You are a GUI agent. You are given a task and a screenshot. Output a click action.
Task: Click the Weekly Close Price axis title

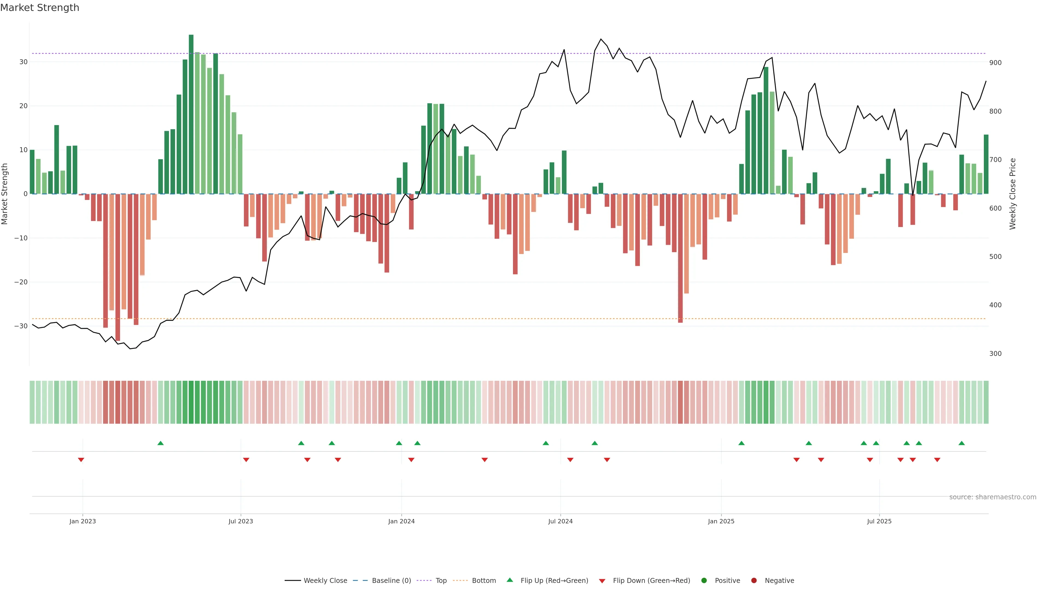coord(1013,194)
